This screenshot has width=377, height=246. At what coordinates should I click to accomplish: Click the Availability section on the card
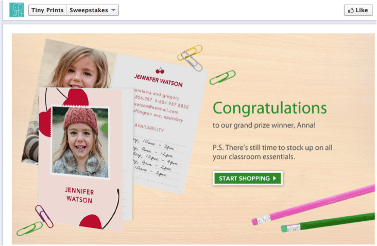pyautogui.click(x=149, y=127)
